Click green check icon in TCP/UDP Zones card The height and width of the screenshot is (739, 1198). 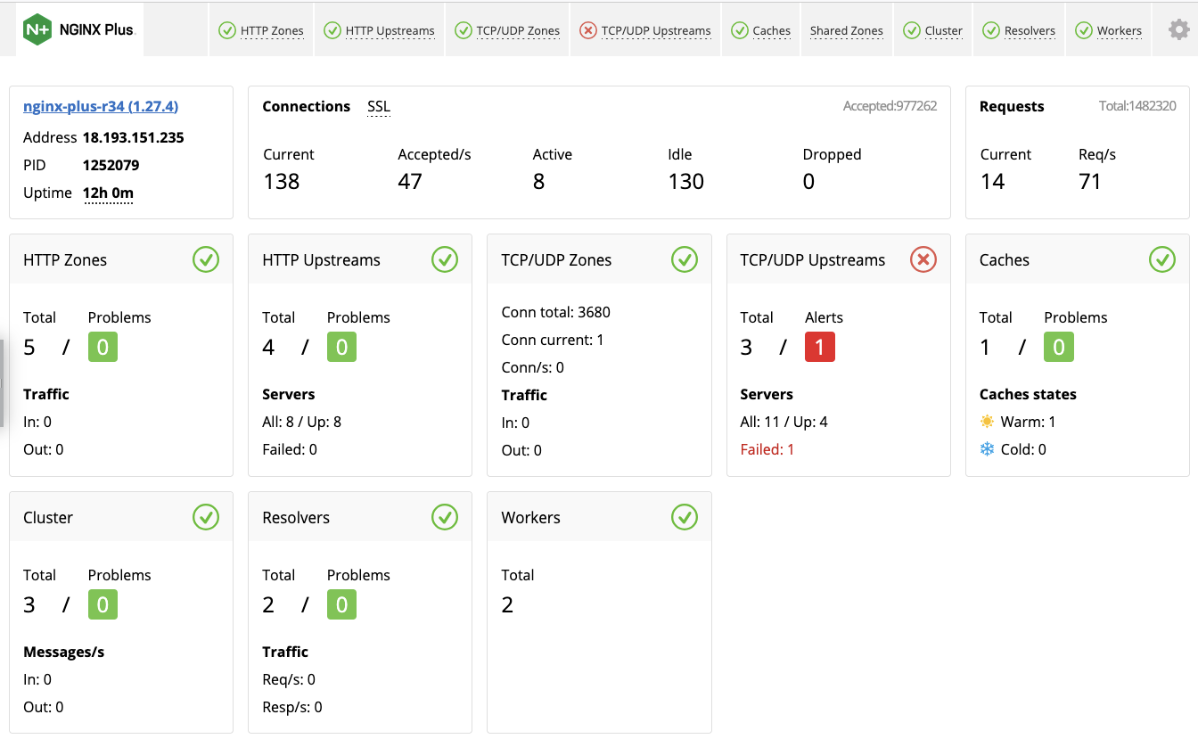click(684, 260)
